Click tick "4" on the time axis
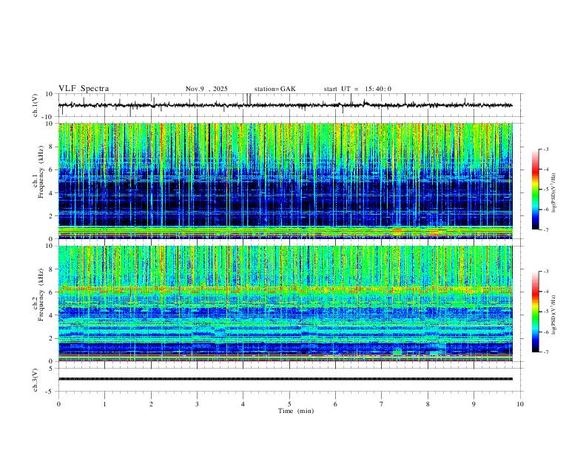The height and width of the screenshot is (453, 586). click(x=243, y=404)
